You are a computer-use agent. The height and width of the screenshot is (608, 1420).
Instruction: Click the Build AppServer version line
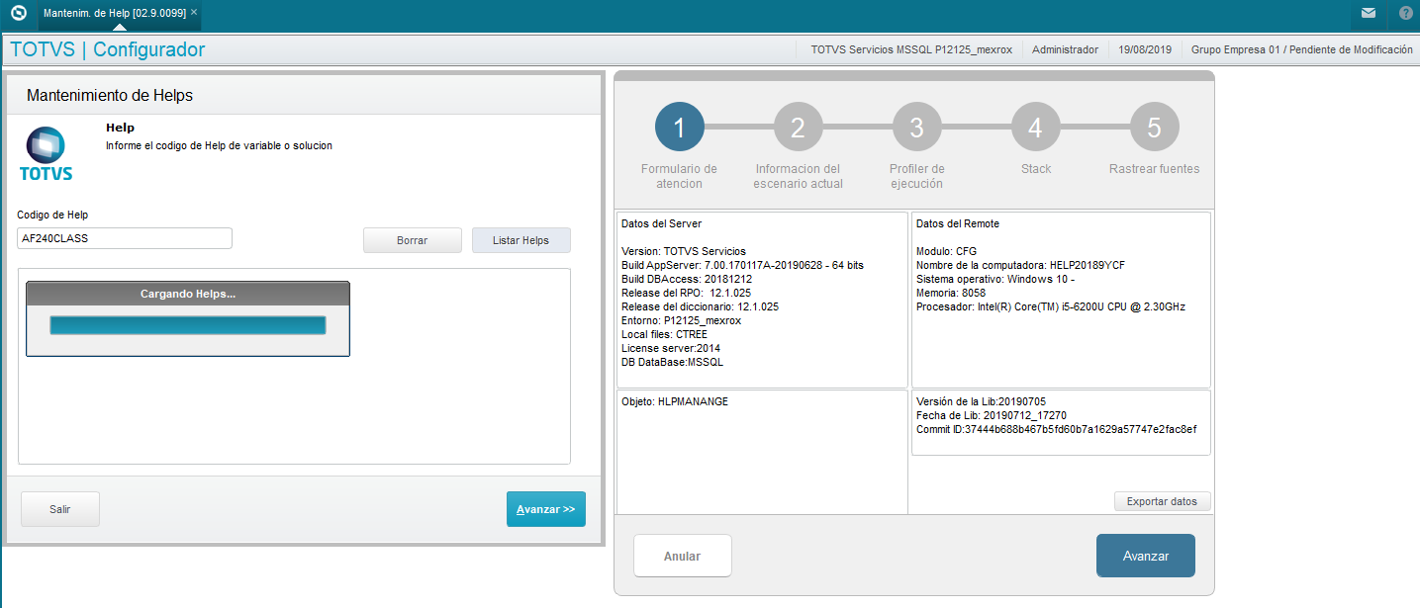pos(742,265)
